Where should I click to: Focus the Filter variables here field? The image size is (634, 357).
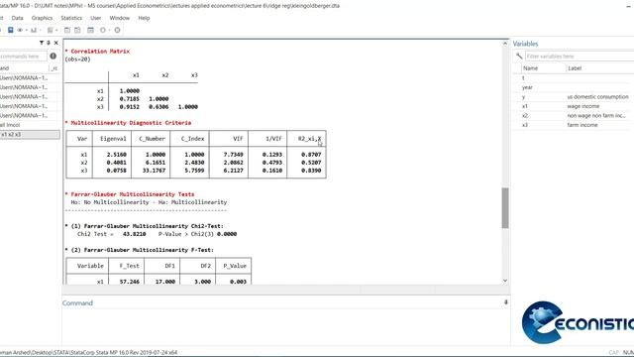click(580, 57)
